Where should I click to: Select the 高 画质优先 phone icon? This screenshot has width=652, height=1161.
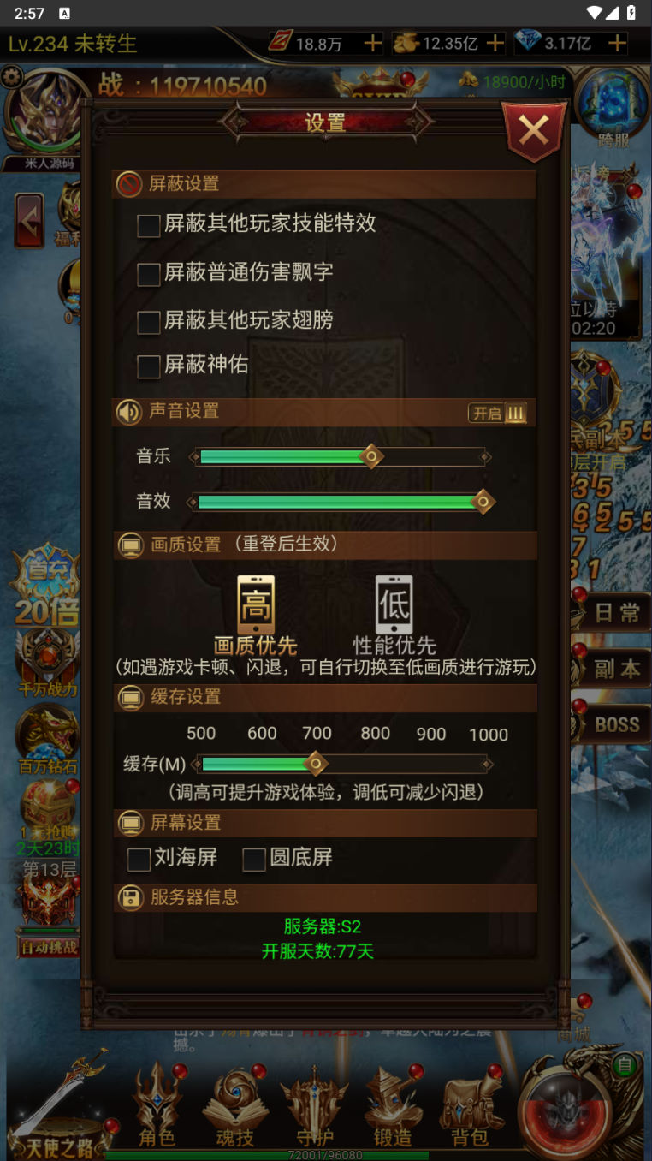(256, 604)
